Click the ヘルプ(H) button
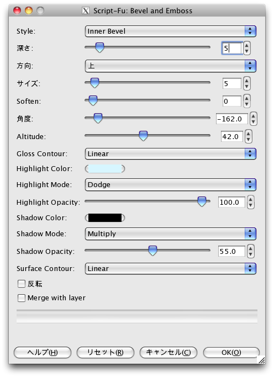Screen dimensions: 274x377 [43, 353]
